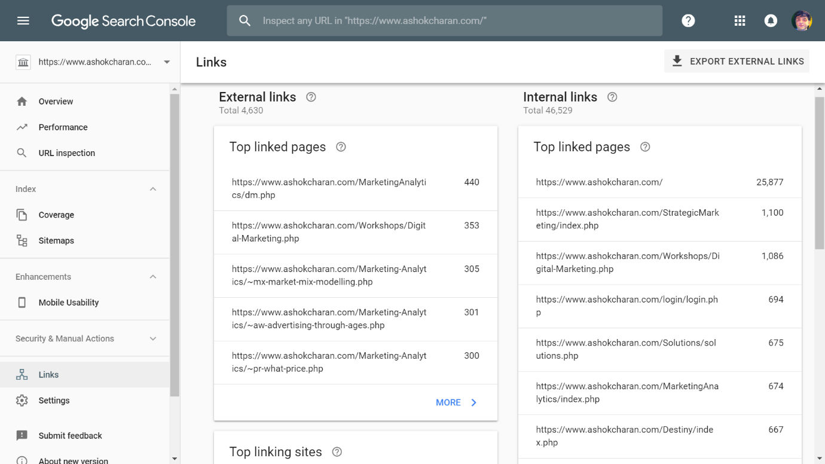
Task: Click the main page vertical scrollbar
Action: click(x=820, y=173)
